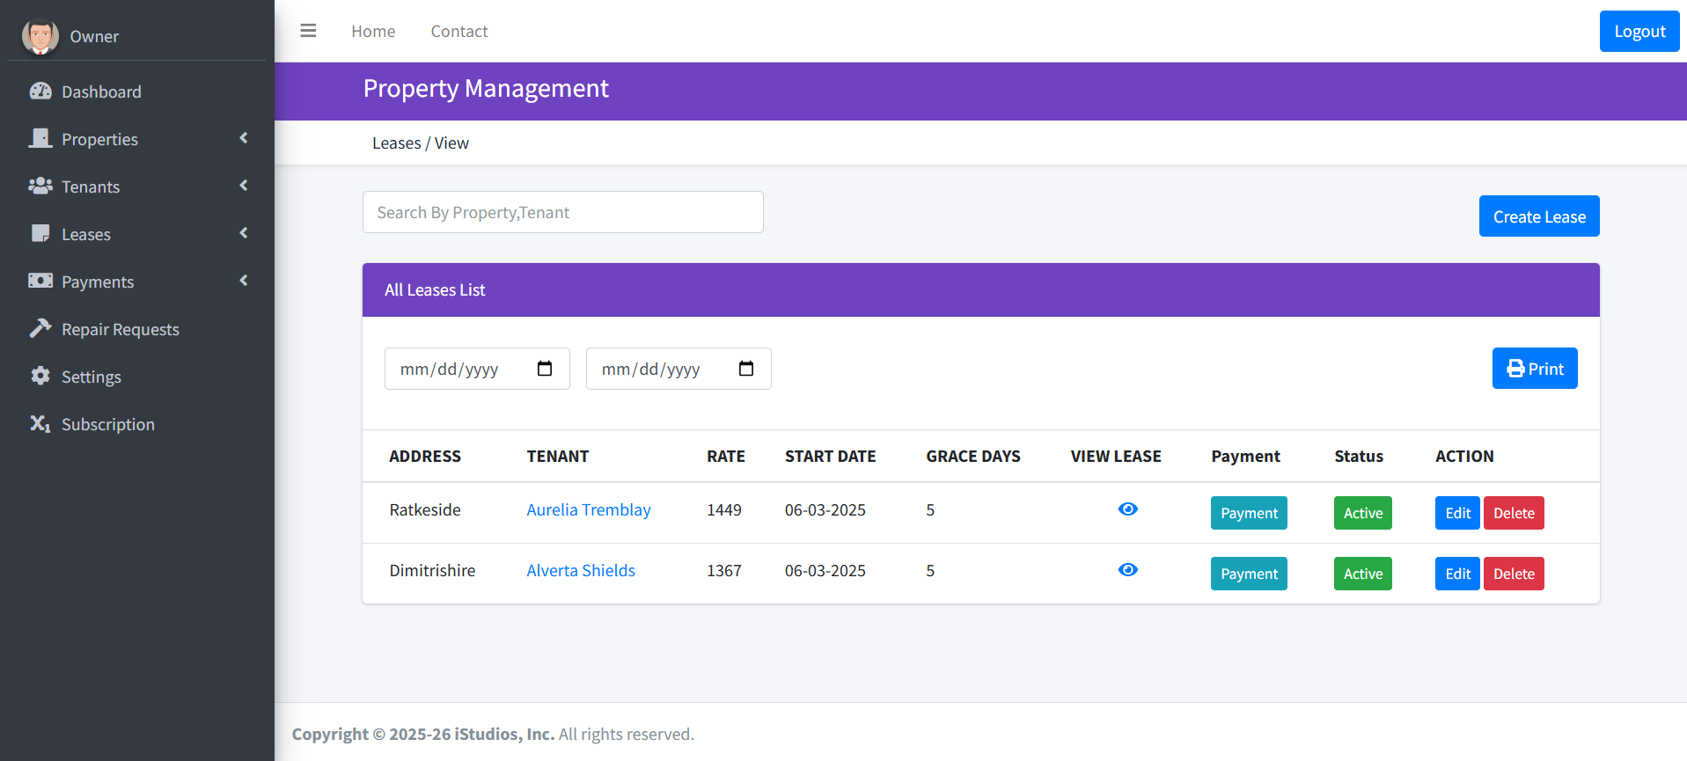View lease for Dimitrishire via eye icon
This screenshot has height=761, width=1687.
click(x=1127, y=570)
